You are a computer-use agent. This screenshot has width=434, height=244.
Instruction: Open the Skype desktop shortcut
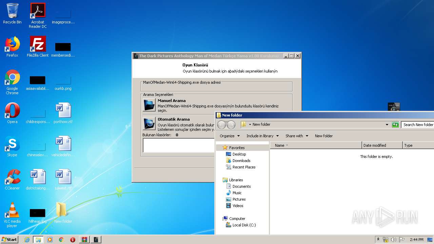click(12, 146)
